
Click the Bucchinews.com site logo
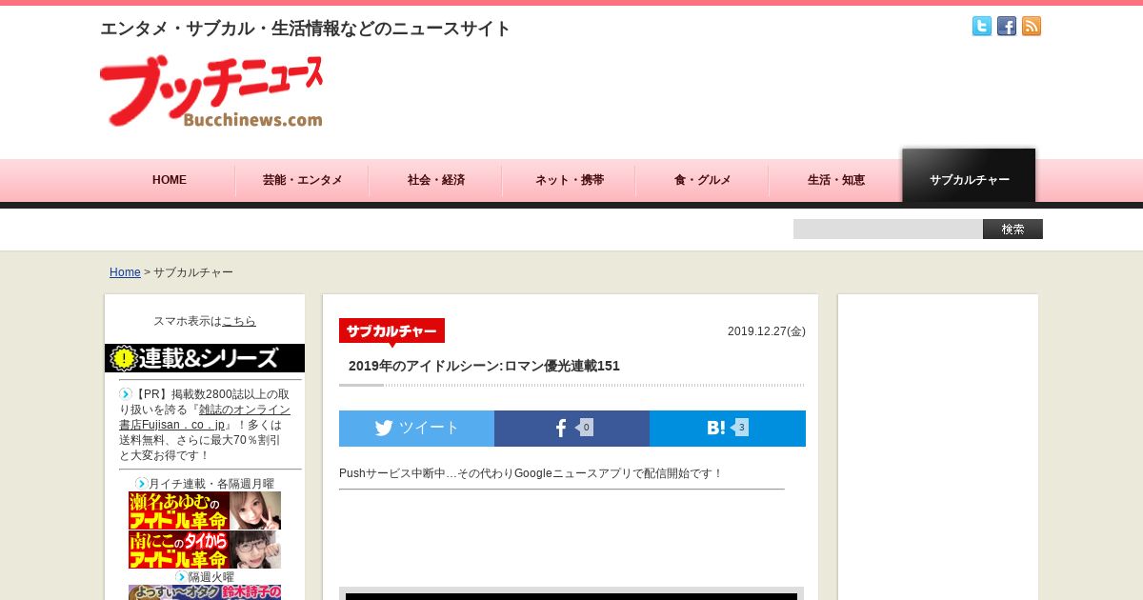[211, 91]
